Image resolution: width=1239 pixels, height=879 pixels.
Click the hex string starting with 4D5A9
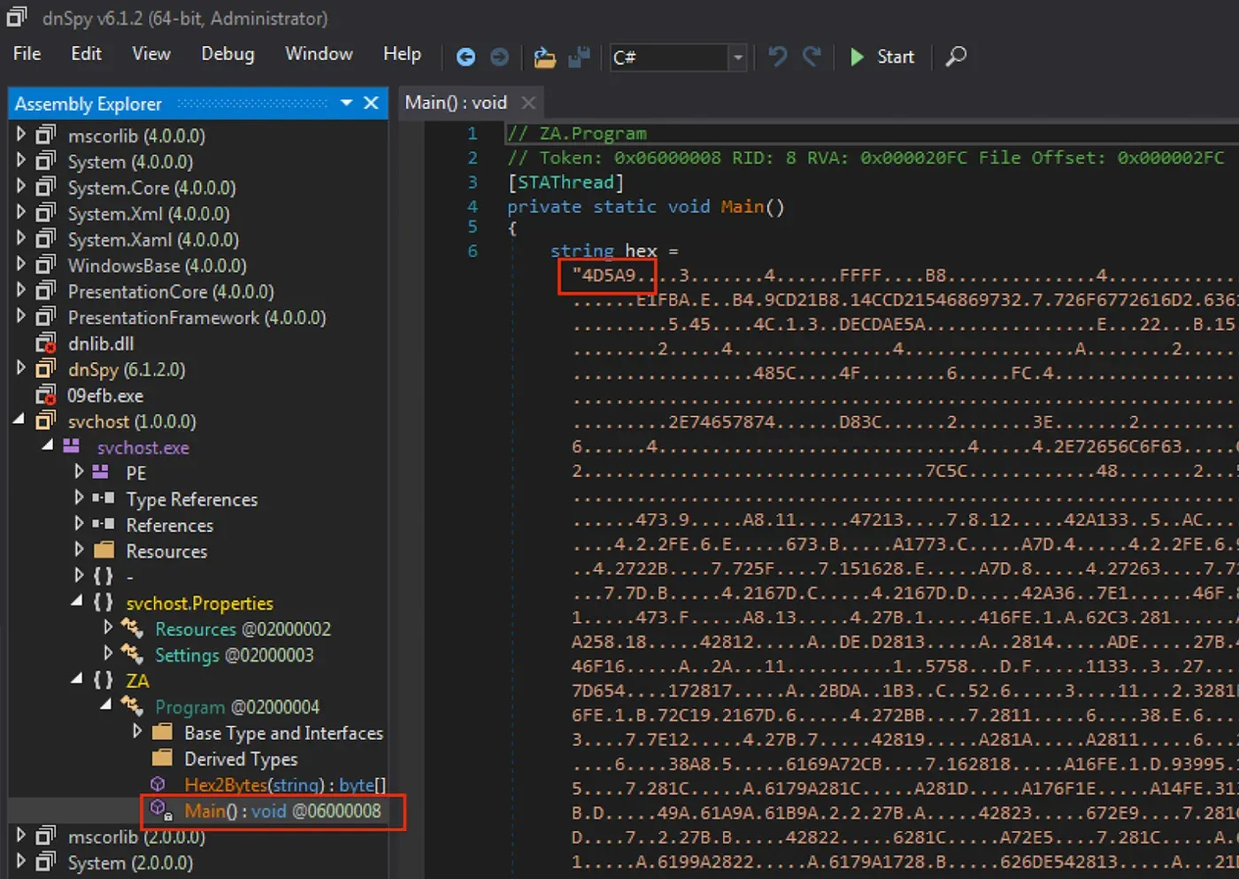click(x=606, y=275)
